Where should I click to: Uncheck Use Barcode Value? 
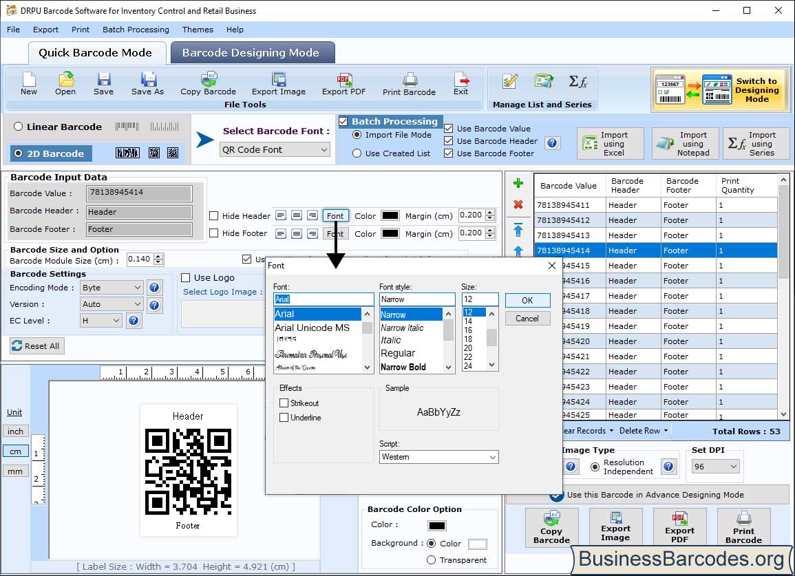(448, 128)
